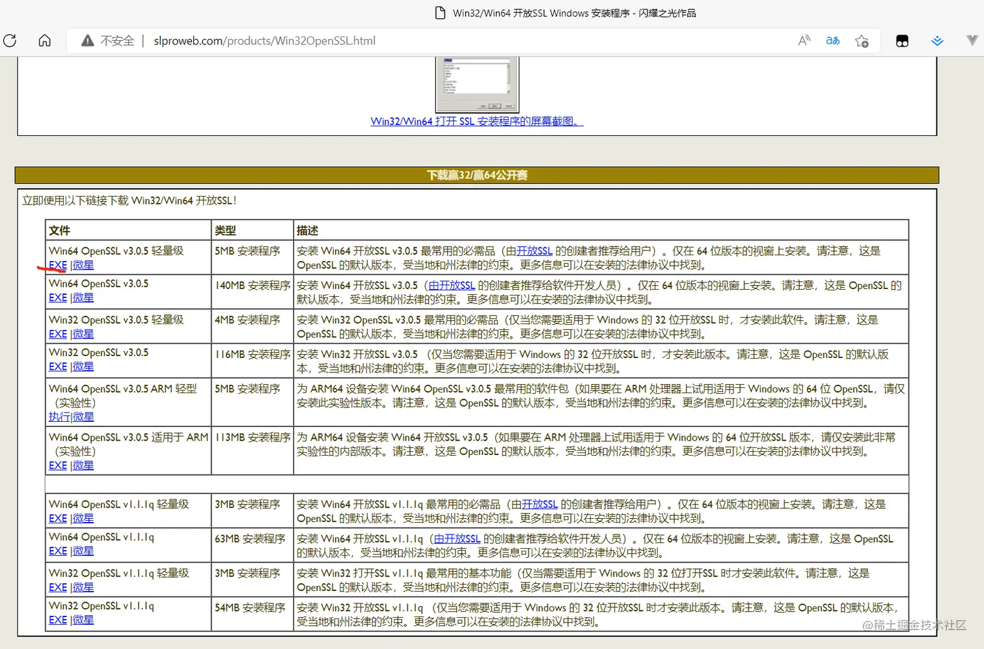Go to the browser home page
The height and width of the screenshot is (649, 984).
tap(44, 40)
